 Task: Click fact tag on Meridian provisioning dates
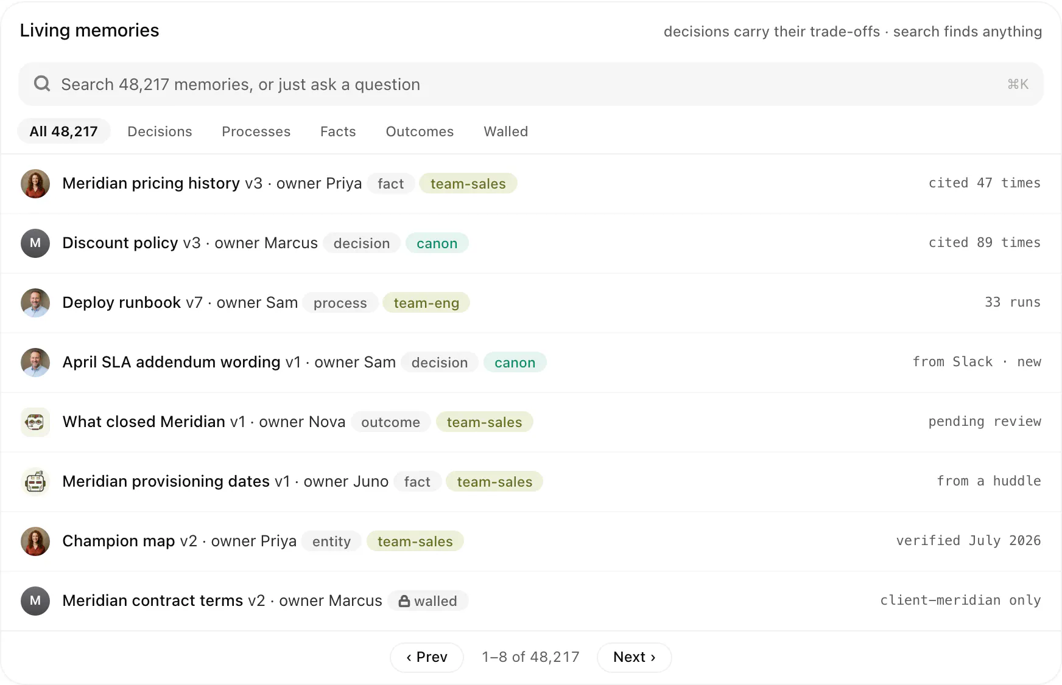click(x=417, y=482)
